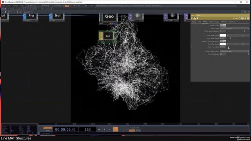Set range limit to Once
This screenshot has width=251, height=141.
coord(138,130)
